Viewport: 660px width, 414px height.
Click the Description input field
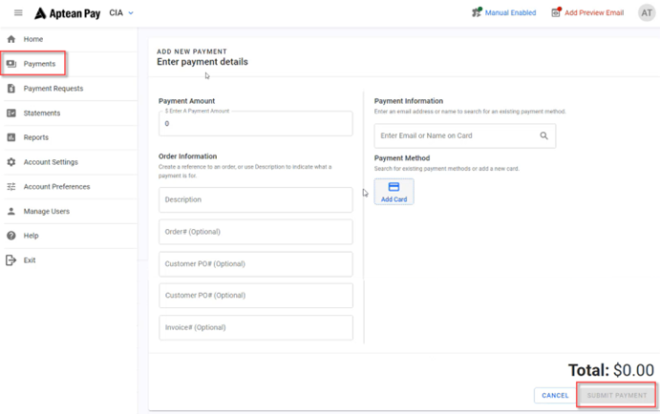(x=255, y=199)
